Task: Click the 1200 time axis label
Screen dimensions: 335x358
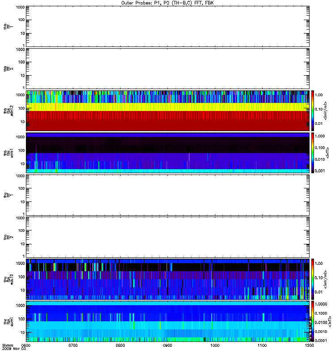Action: point(309,345)
